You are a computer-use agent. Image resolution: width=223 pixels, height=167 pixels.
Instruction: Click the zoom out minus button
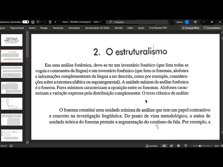tap(191, 146)
